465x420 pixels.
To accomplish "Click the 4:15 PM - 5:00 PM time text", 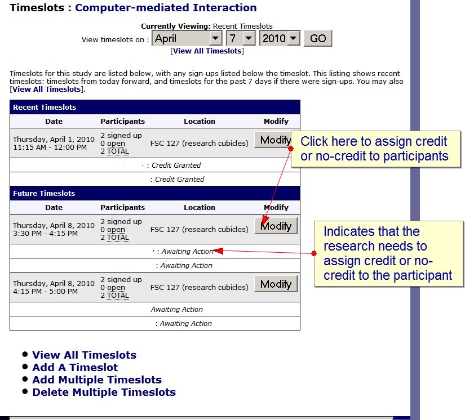I will (x=46, y=292).
